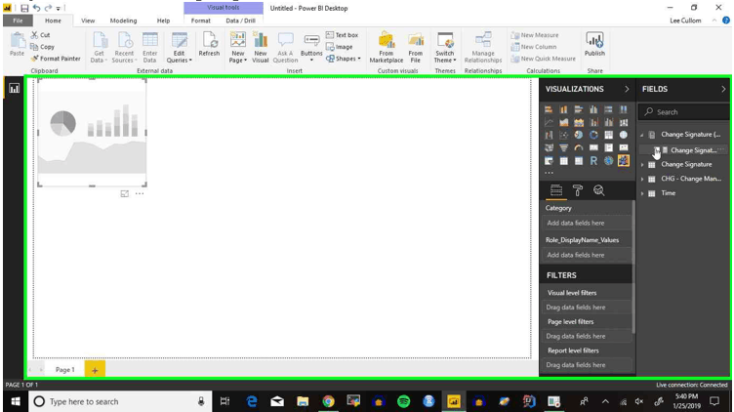This screenshot has height=412, width=734.
Task: Add a new page with the plus tab
Action: pyautogui.click(x=95, y=370)
